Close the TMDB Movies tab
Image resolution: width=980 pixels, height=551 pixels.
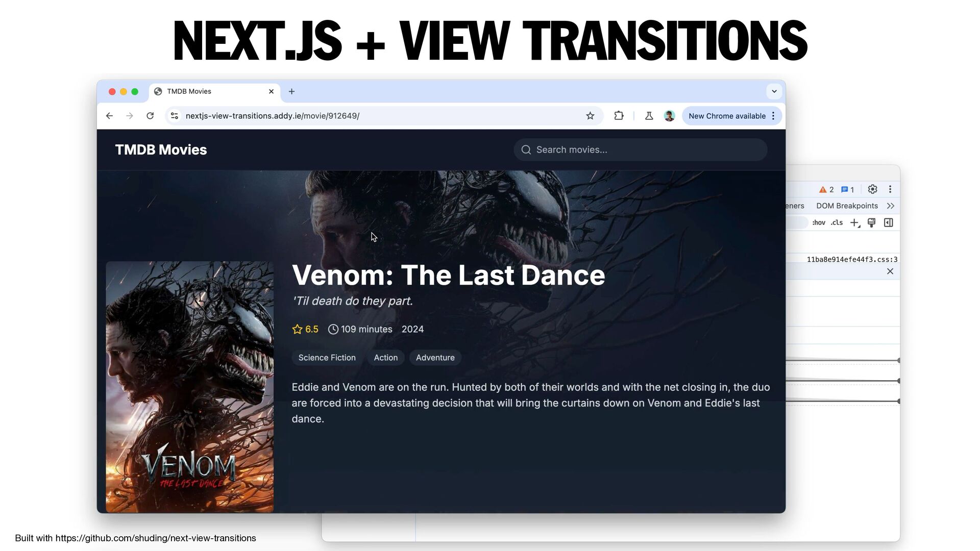click(x=271, y=91)
